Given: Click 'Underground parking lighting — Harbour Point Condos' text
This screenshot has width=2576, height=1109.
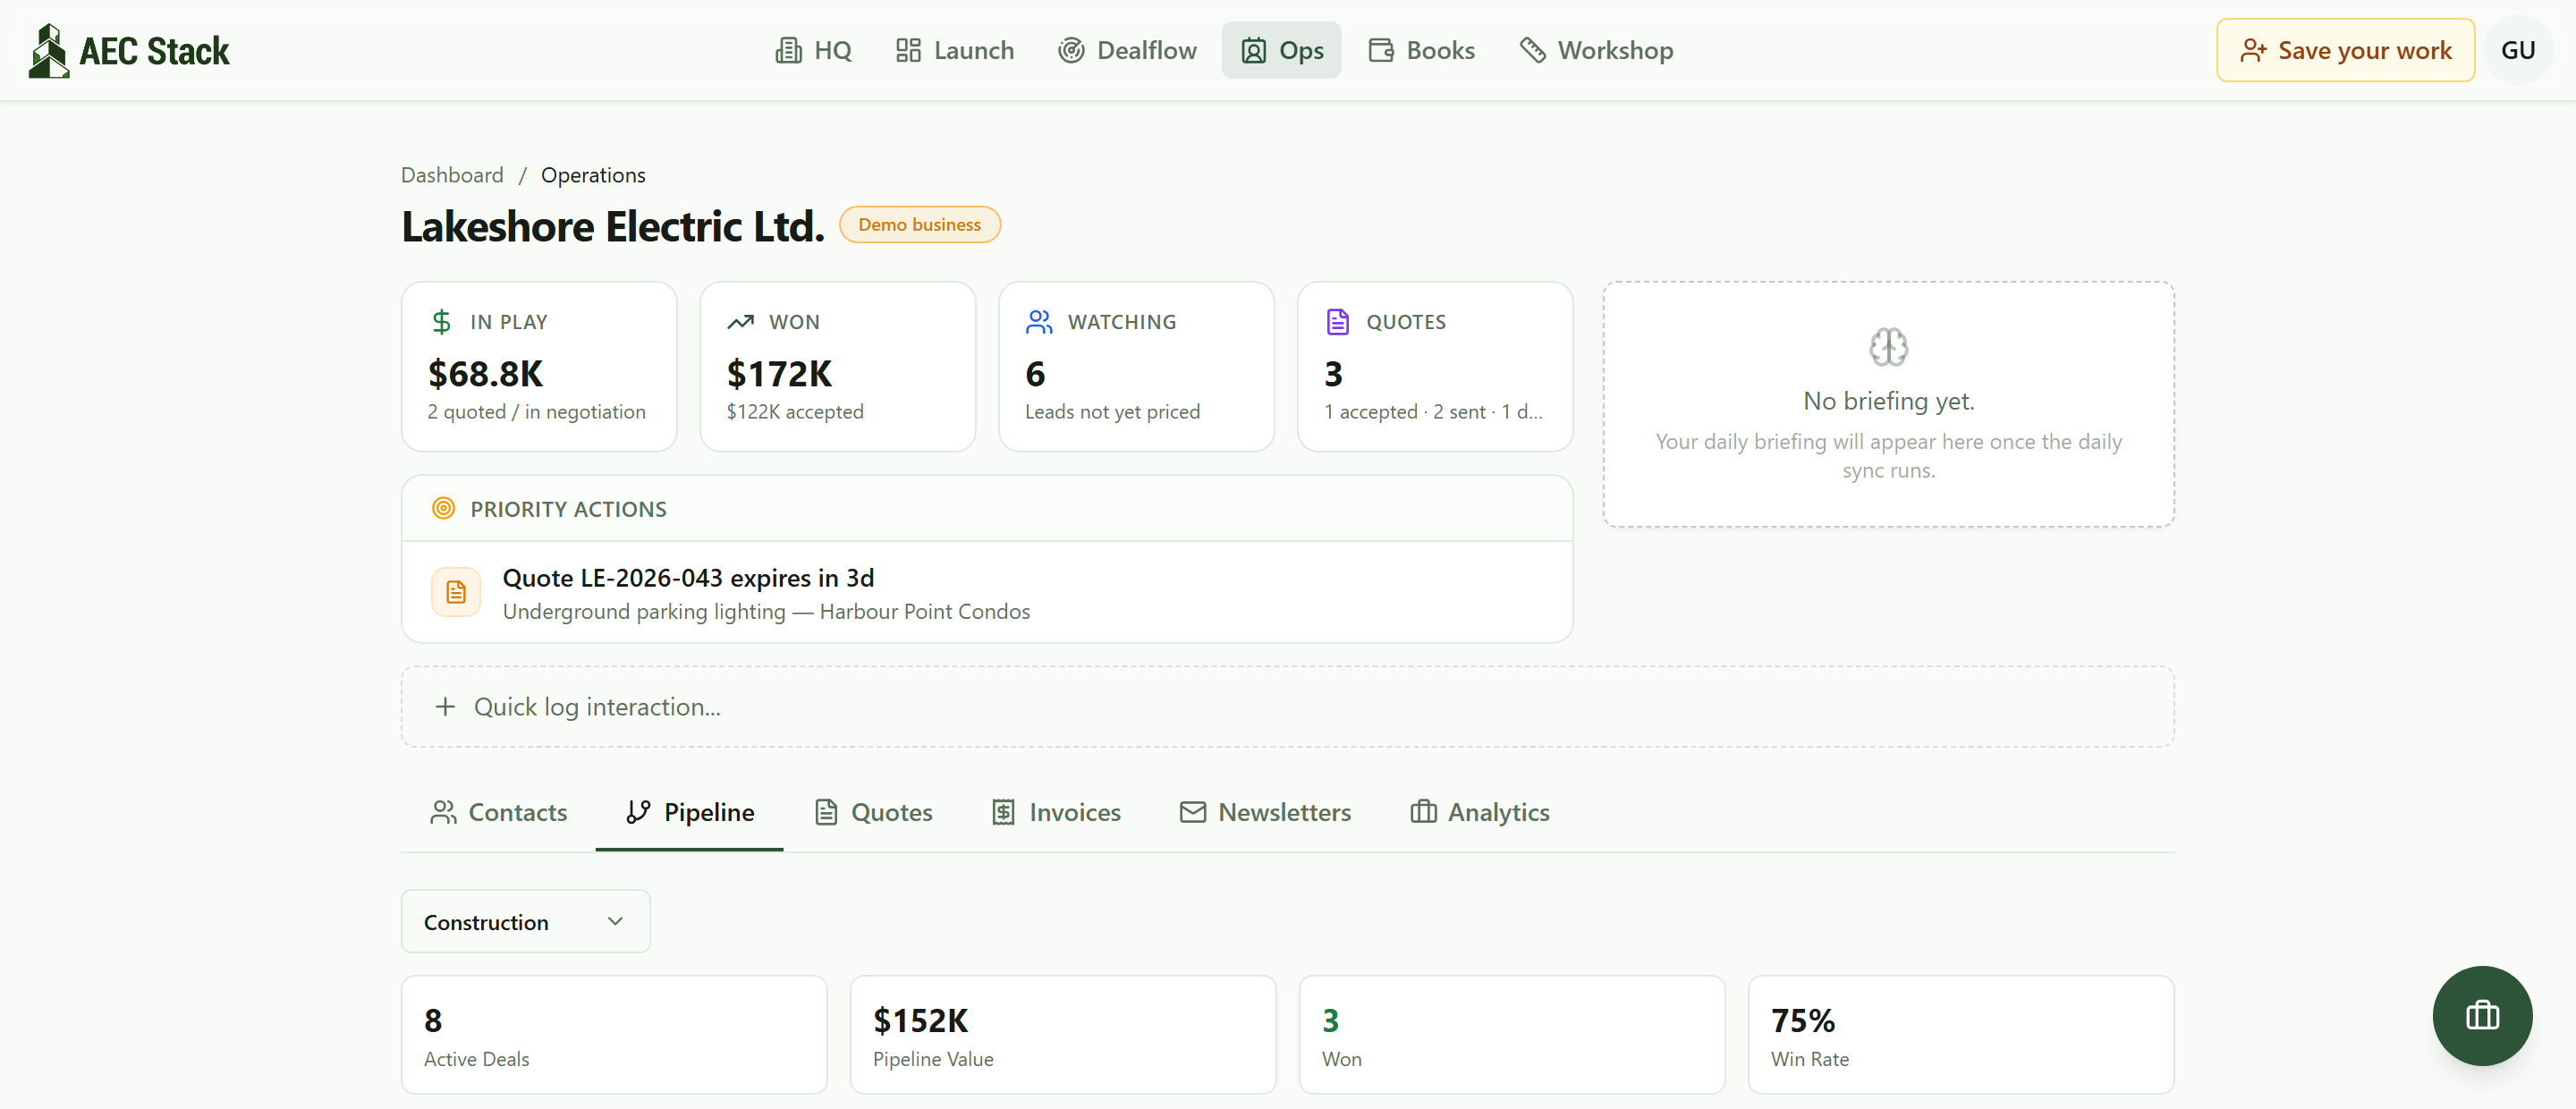Looking at the screenshot, I should (766, 612).
